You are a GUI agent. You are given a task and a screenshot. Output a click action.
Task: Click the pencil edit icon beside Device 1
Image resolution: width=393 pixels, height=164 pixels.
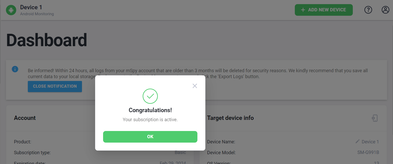pos(357,141)
